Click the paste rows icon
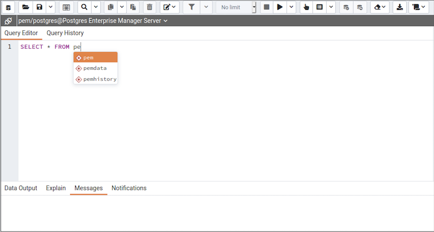This screenshot has height=232, width=434. click(x=133, y=8)
